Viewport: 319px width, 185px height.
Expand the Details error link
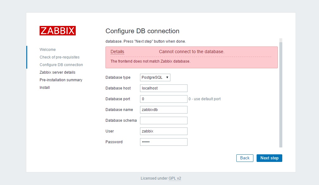click(117, 52)
